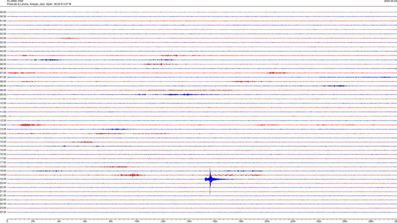
Task: Select the 10:00 row label
Action: tap(3, 99)
